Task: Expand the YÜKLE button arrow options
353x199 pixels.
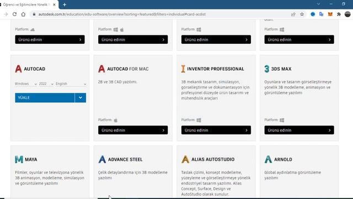Action: (x=81, y=98)
